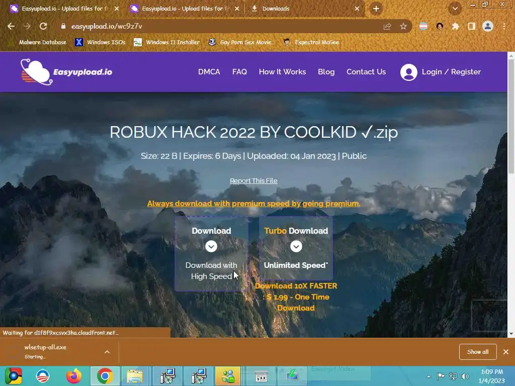The image size is (515, 386).
Task: Expand the wlsetup-all.exe download options arrow
Action: (x=107, y=352)
